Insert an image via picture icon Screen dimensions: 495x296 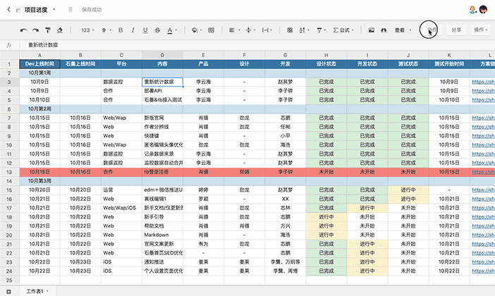tap(371, 30)
